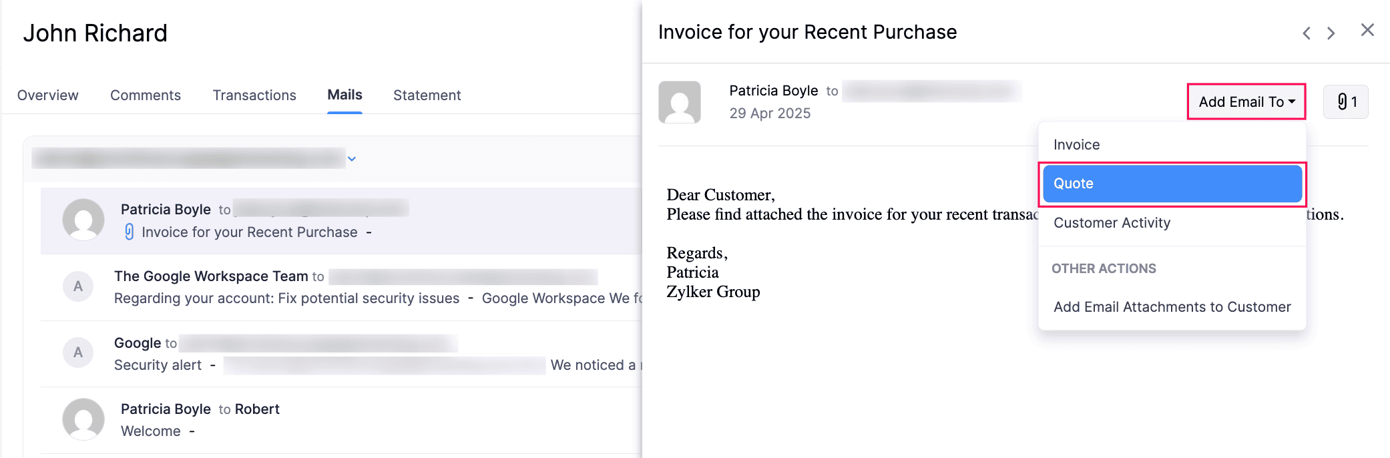Click the previous email arrow

1307,33
